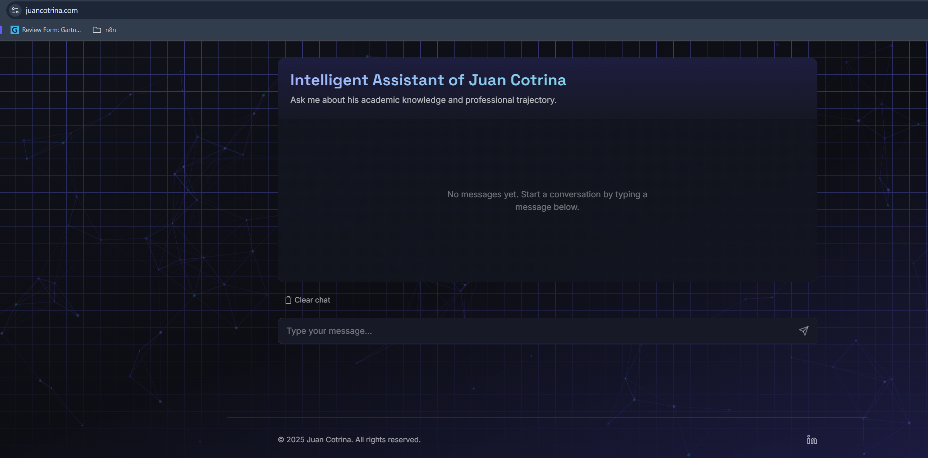
Task: Click the Intelligent Assistant of Juan Cotrina heading
Action: click(x=428, y=80)
